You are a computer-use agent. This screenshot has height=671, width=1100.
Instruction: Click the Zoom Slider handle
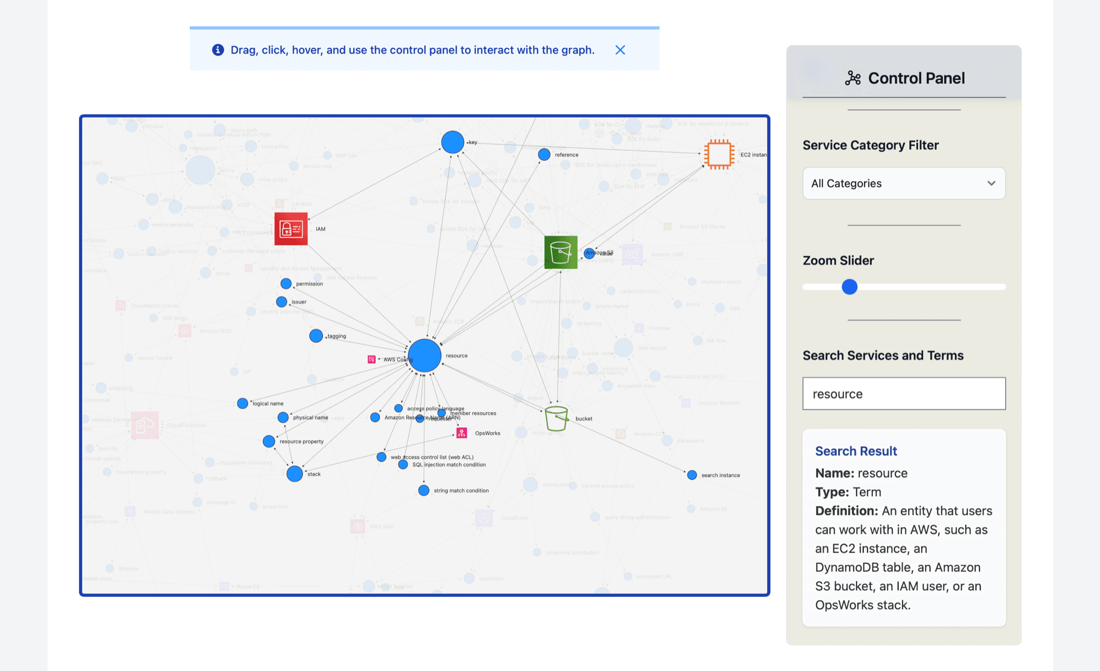(850, 287)
